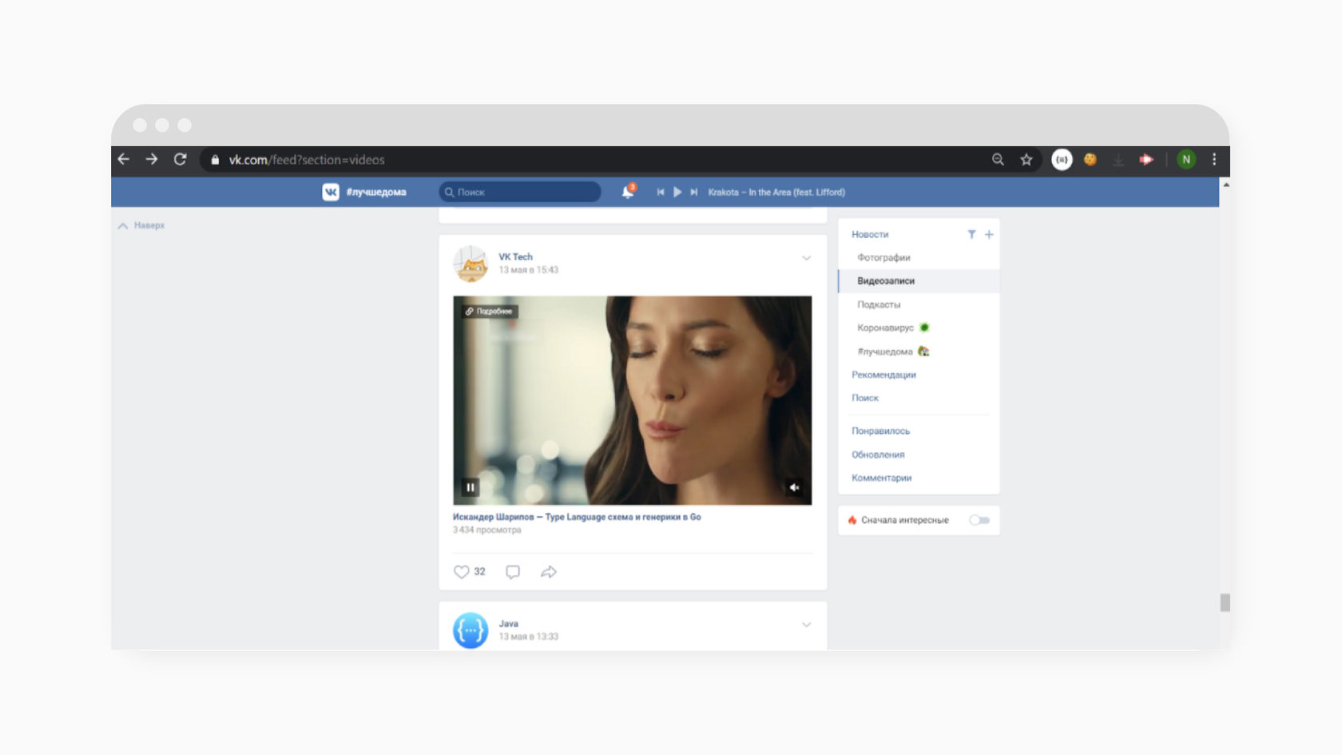The height and width of the screenshot is (755, 1342).
Task: Open the news filter funnel icon
Action: 971,234
